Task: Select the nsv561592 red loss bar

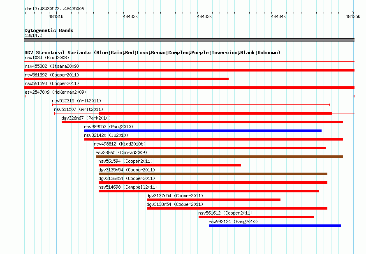Action: pyautogui.click(x=127, y=79)
